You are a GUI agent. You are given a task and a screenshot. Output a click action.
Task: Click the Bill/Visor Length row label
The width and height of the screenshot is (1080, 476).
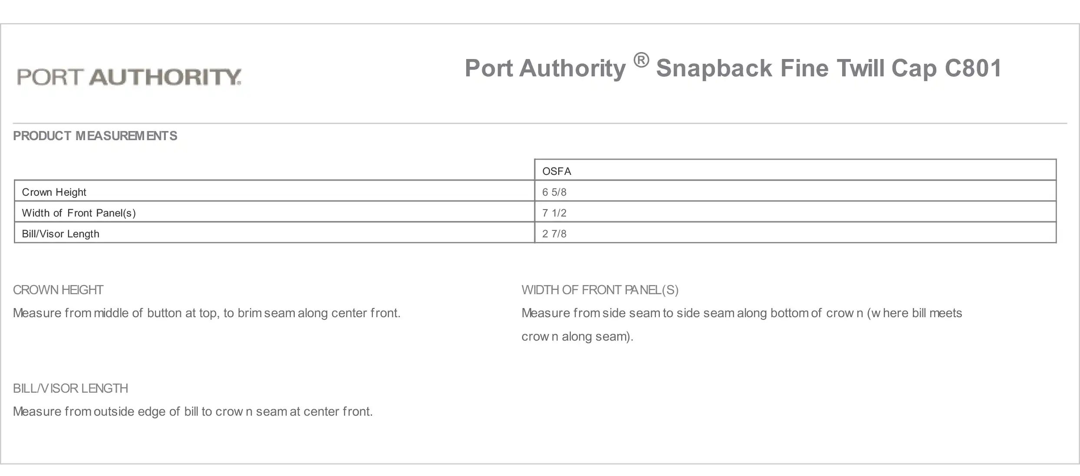tap(60, 234)
